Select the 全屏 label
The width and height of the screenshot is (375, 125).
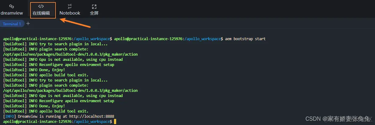(94, 13)
